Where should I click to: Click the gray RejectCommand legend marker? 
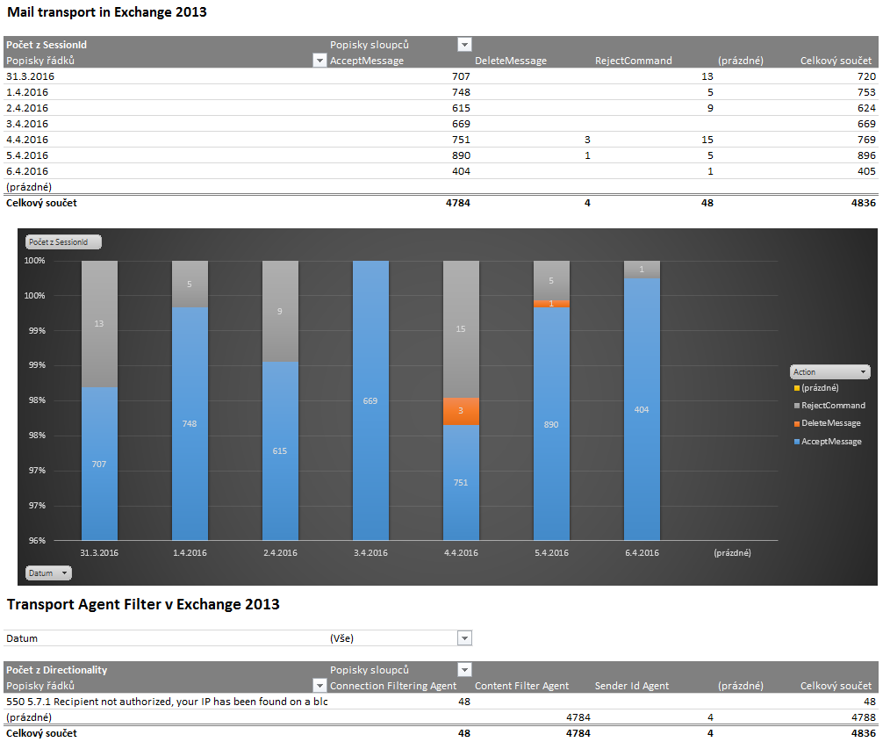797,406
